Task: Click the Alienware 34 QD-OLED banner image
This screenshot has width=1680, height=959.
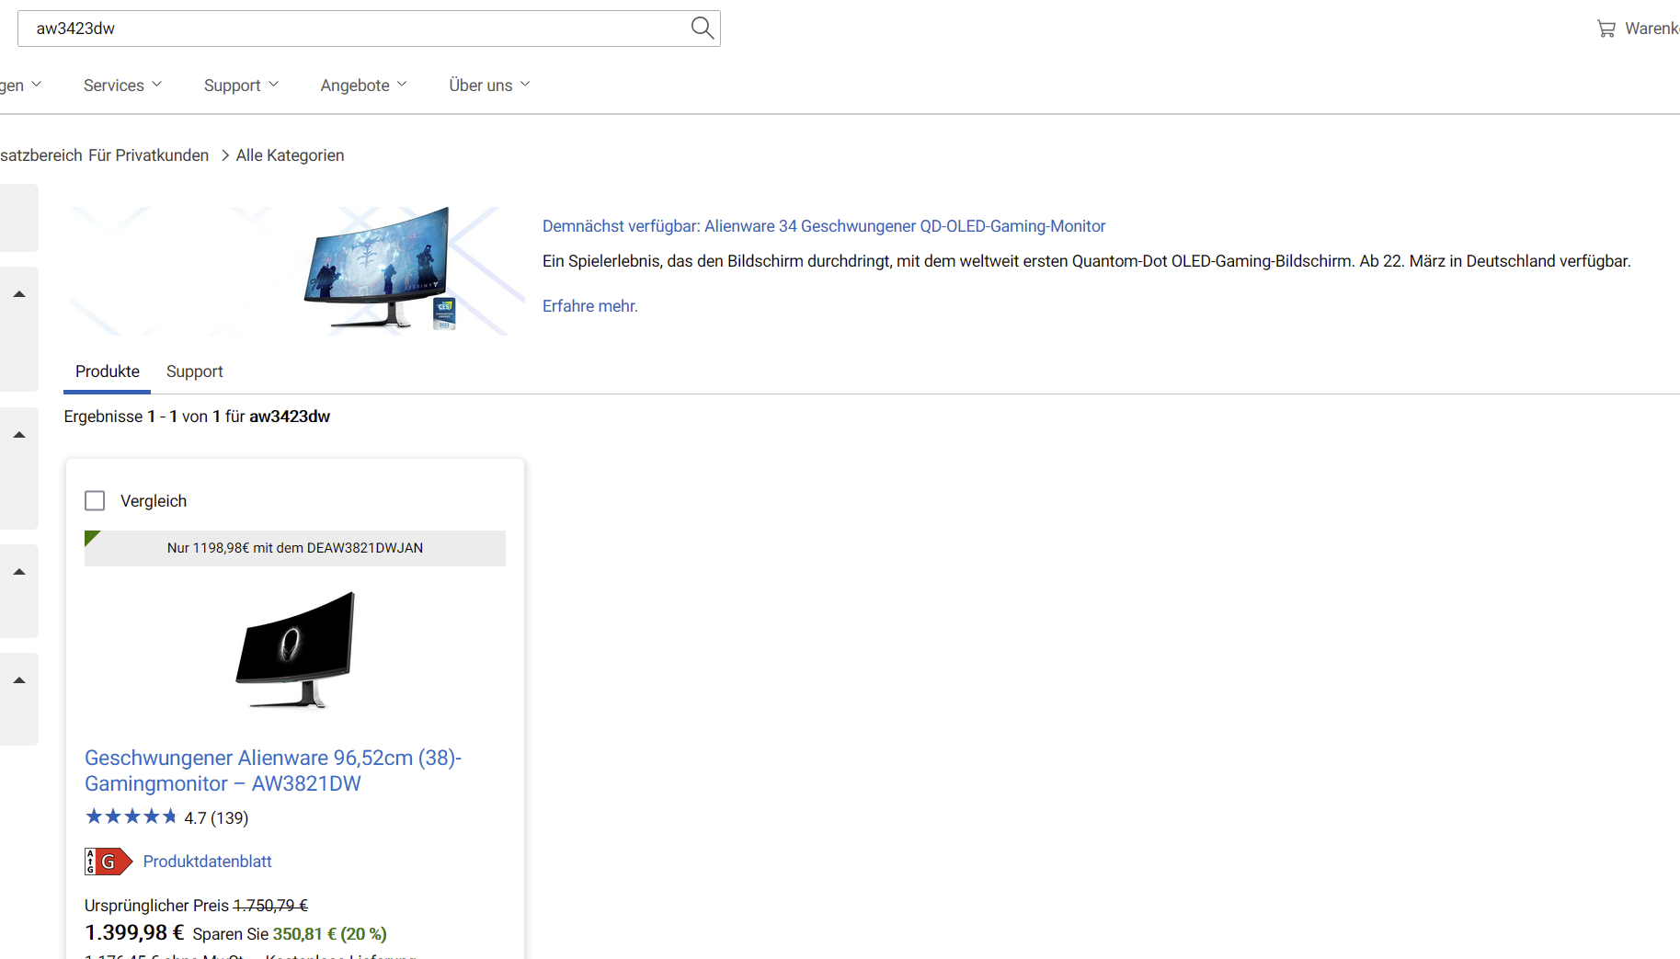Action: click(296, 270)
